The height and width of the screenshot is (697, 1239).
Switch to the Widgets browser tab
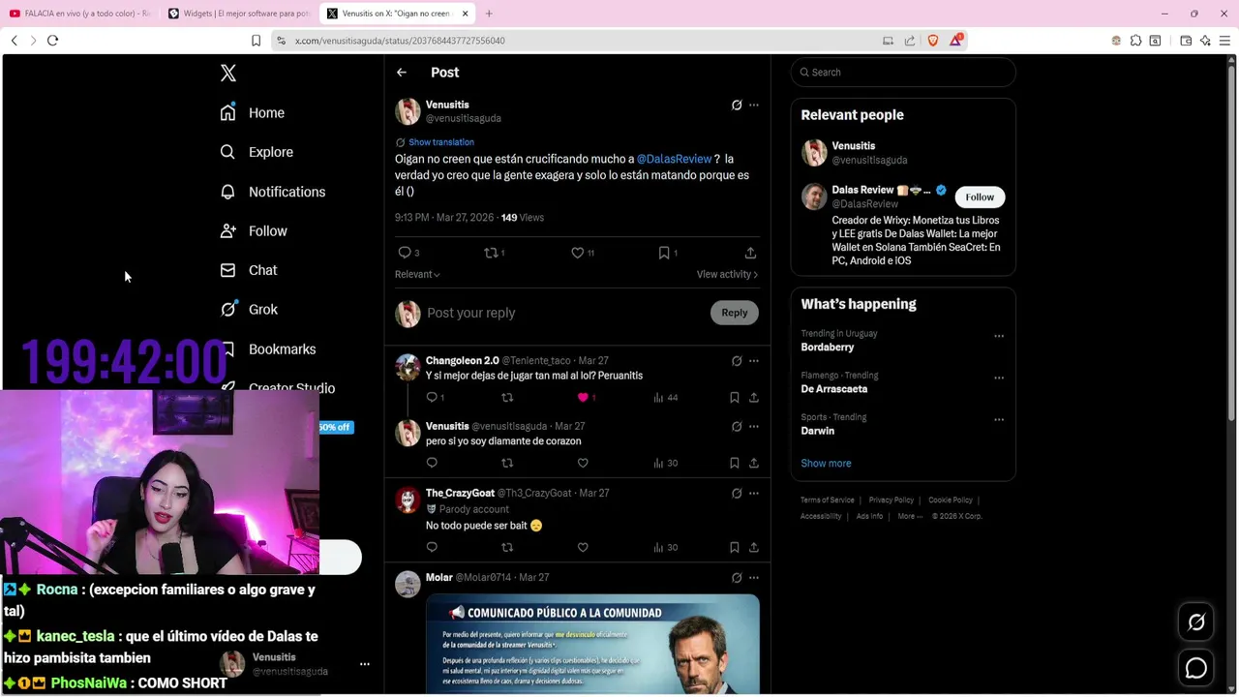pos(239,14)
